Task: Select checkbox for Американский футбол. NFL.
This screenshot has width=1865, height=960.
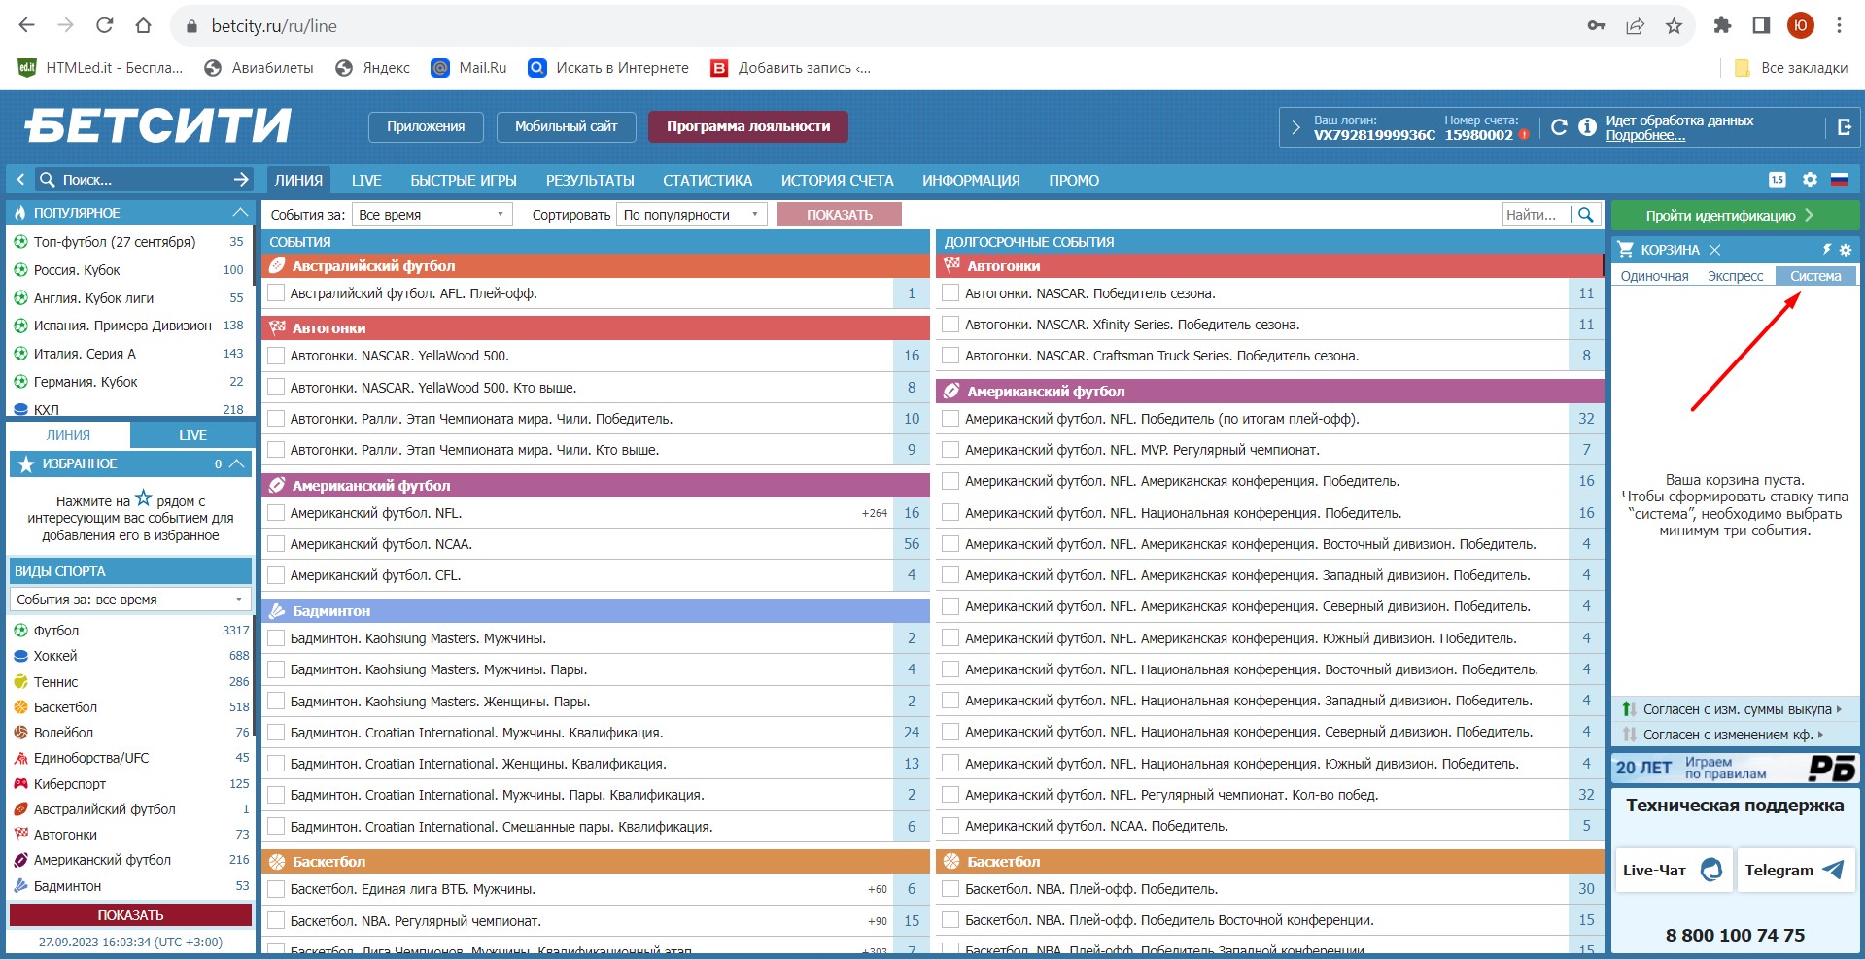Action: [x=276, y=513]
